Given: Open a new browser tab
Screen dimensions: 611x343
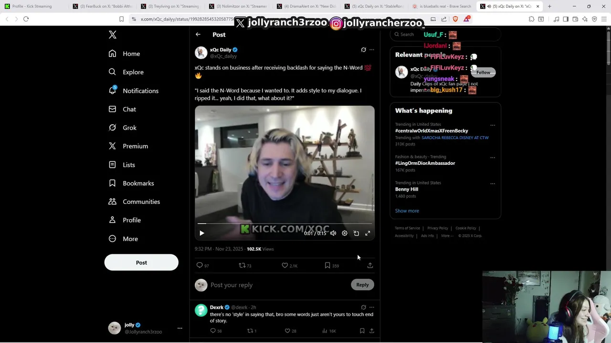Looking at the screenshot, I should pos(549,6).
